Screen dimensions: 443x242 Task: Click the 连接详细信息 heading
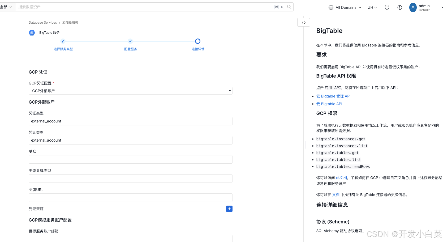pyautogui.click(x=332, y=205)
